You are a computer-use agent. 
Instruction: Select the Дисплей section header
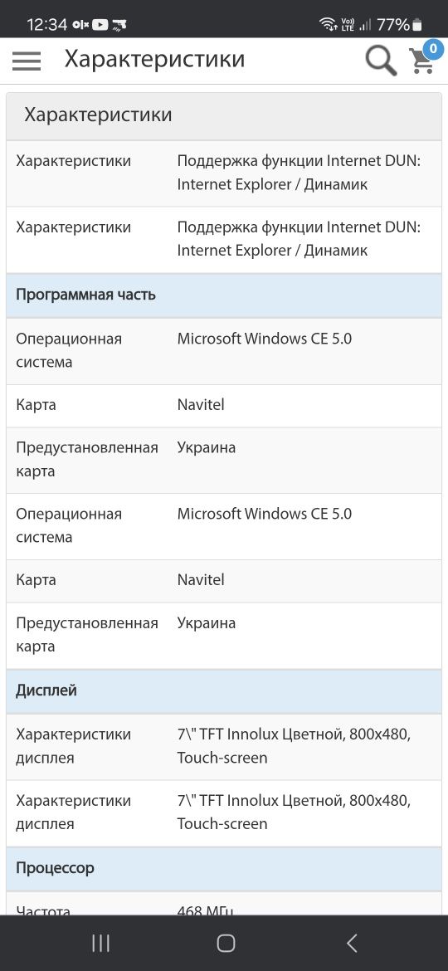pos(224,691)
